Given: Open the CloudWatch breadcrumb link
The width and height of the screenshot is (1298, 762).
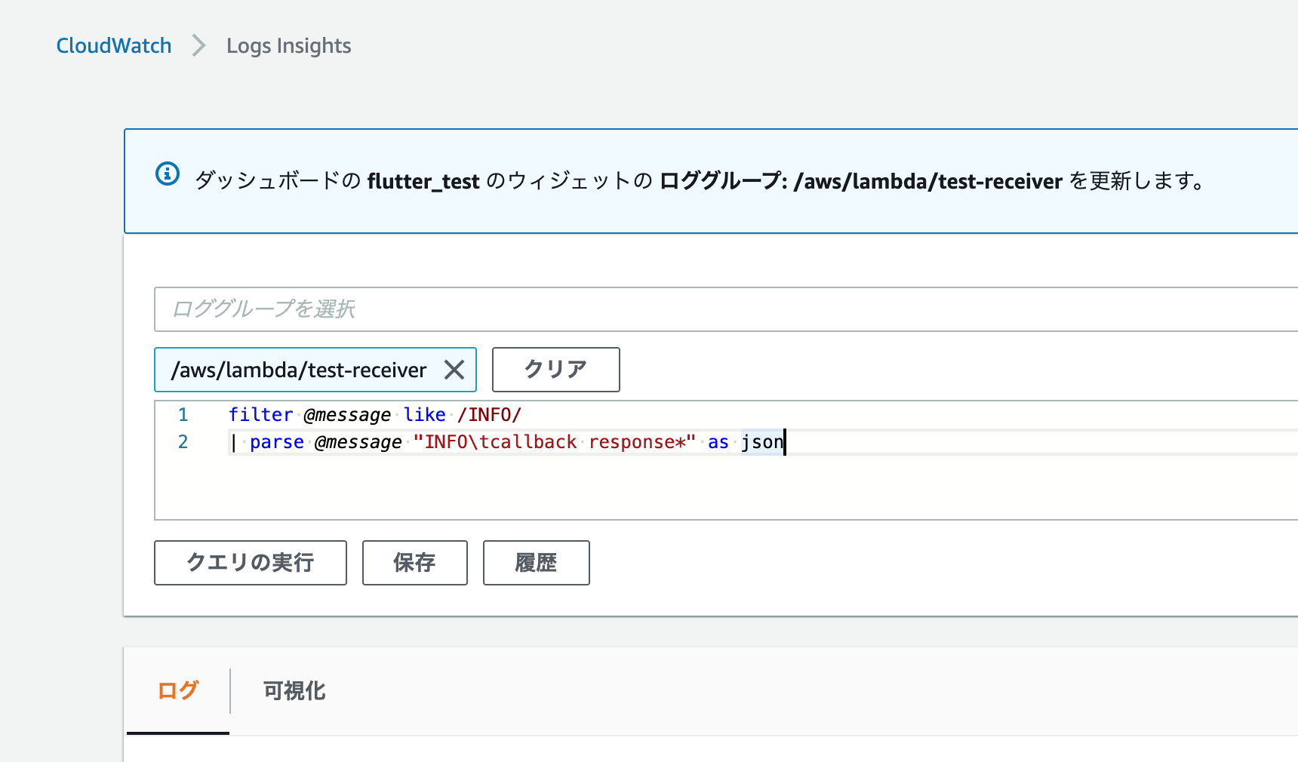Looking at the screenshot, I should pos(113,45).
